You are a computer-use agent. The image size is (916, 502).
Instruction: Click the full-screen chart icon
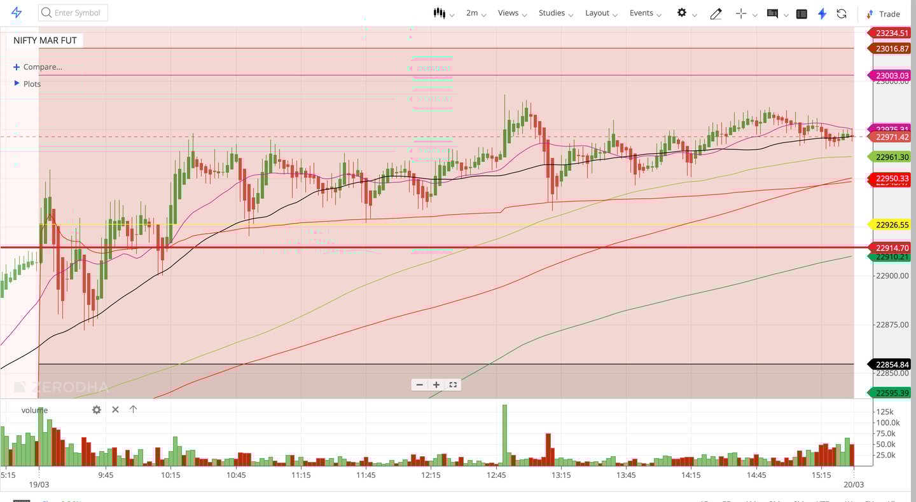tap(453, 384)
